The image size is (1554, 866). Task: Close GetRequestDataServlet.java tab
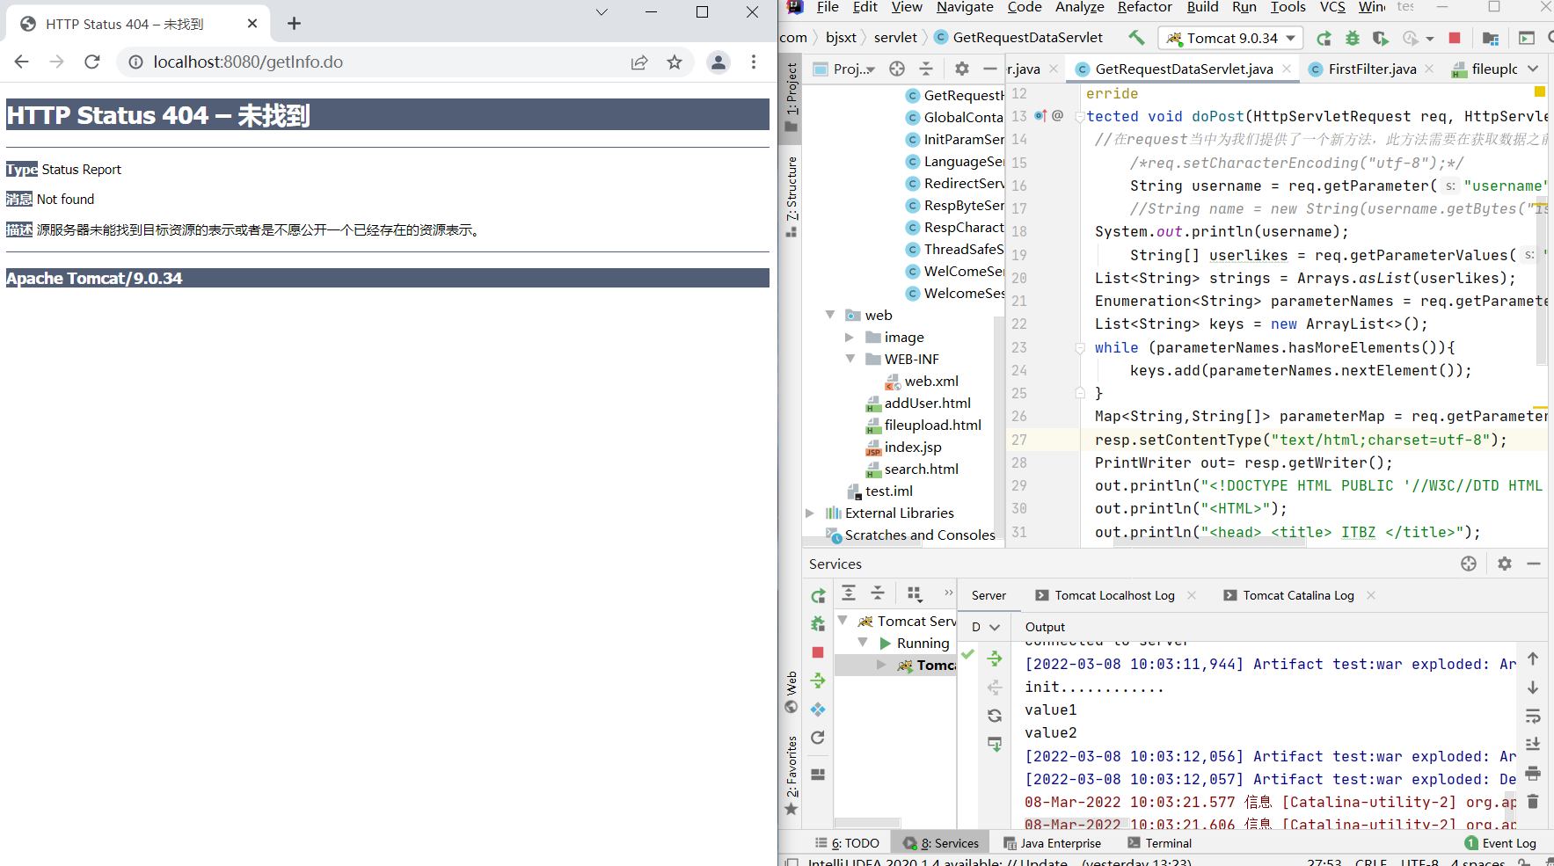pos(1287,69)
